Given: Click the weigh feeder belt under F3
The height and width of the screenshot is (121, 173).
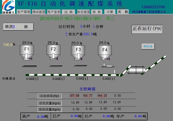Looking at the screenshot, I should tap(80, 66).
